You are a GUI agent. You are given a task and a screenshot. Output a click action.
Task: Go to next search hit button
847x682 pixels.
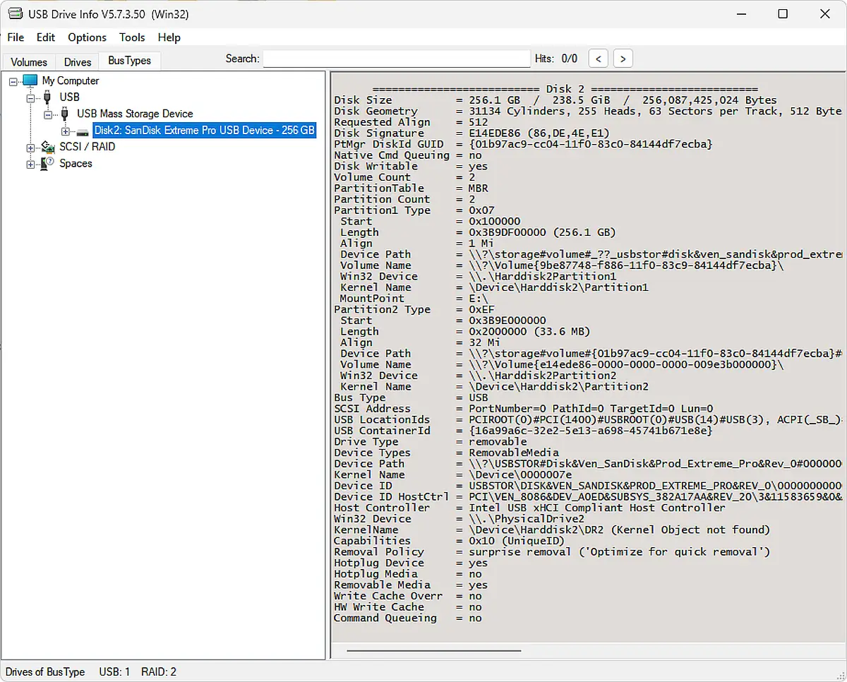pos(623,59)
